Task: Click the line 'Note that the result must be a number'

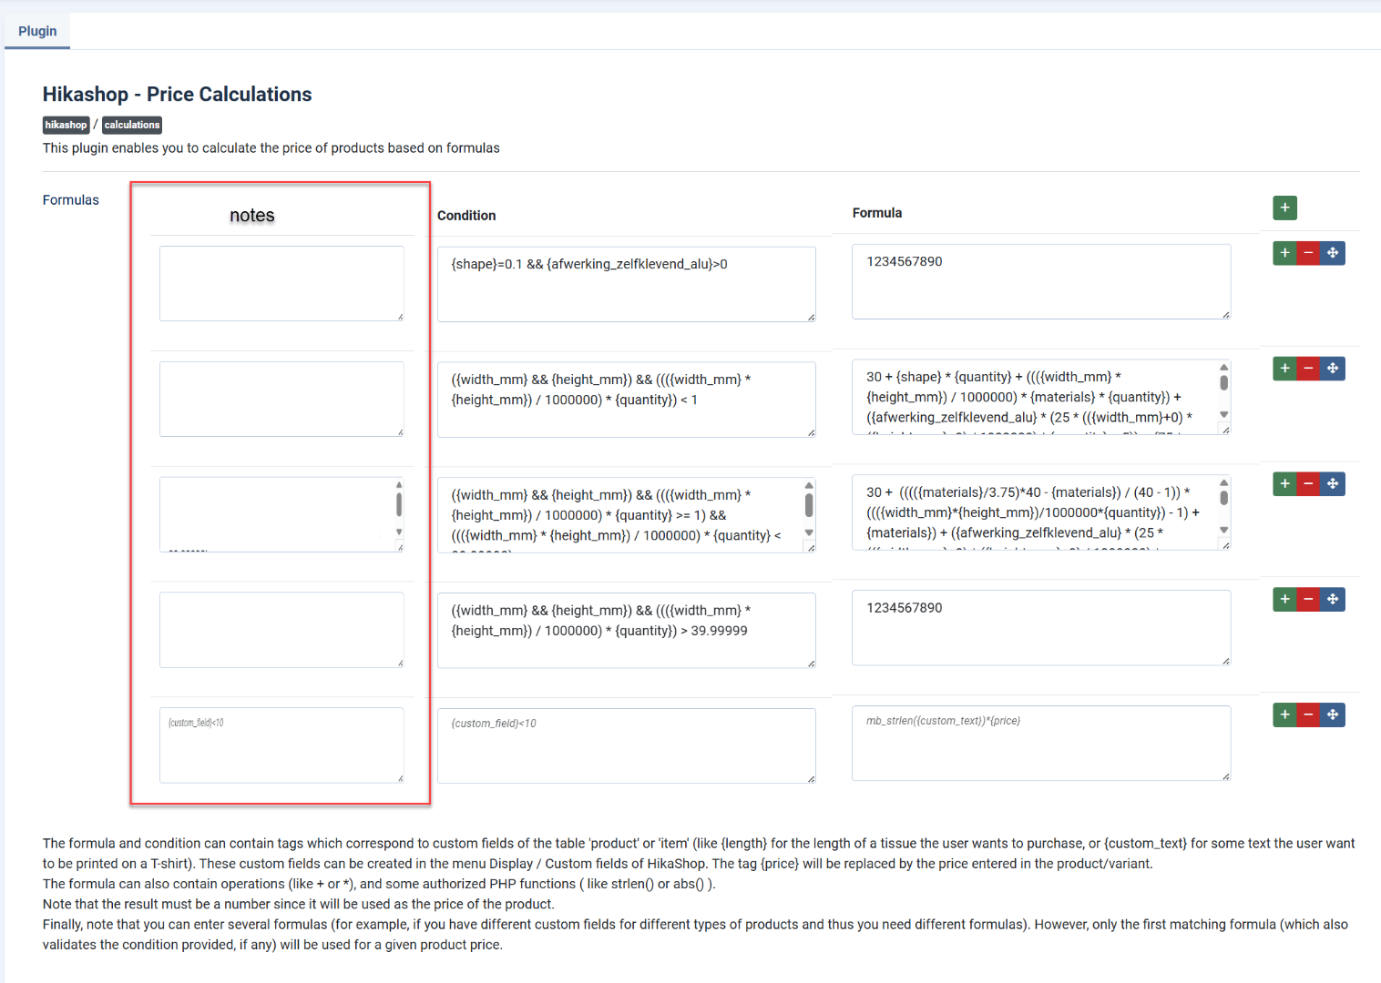Action: [x=298, y=904]
